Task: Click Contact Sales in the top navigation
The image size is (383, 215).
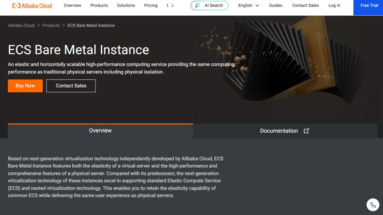Action: 305,6
